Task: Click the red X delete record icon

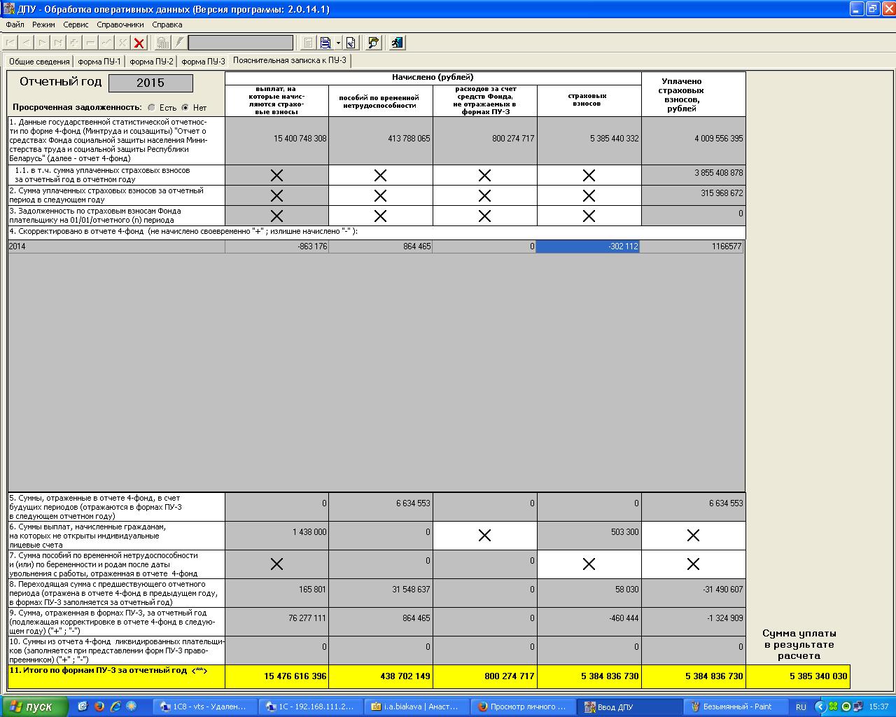Action: (x=139, y=43)
